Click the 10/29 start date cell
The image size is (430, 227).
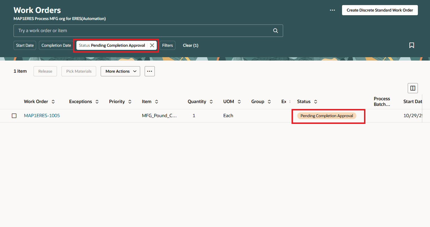coord(413,116)
